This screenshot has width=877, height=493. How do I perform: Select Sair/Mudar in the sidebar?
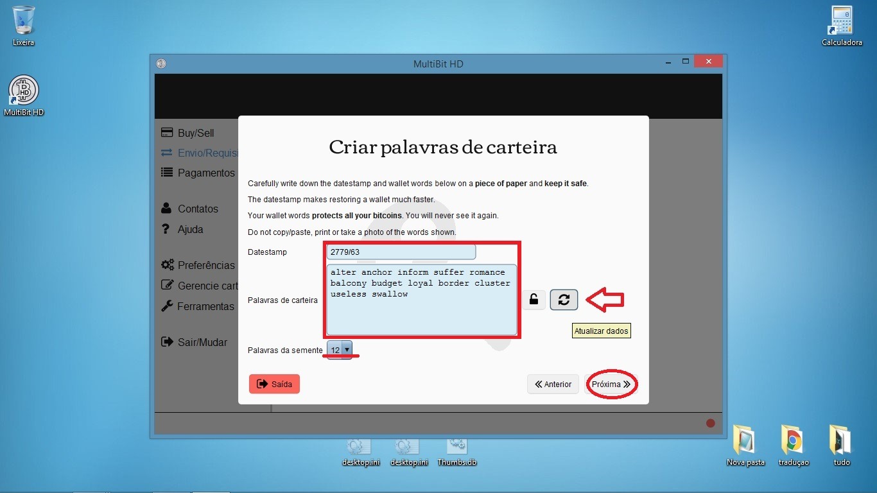(202, 342)
